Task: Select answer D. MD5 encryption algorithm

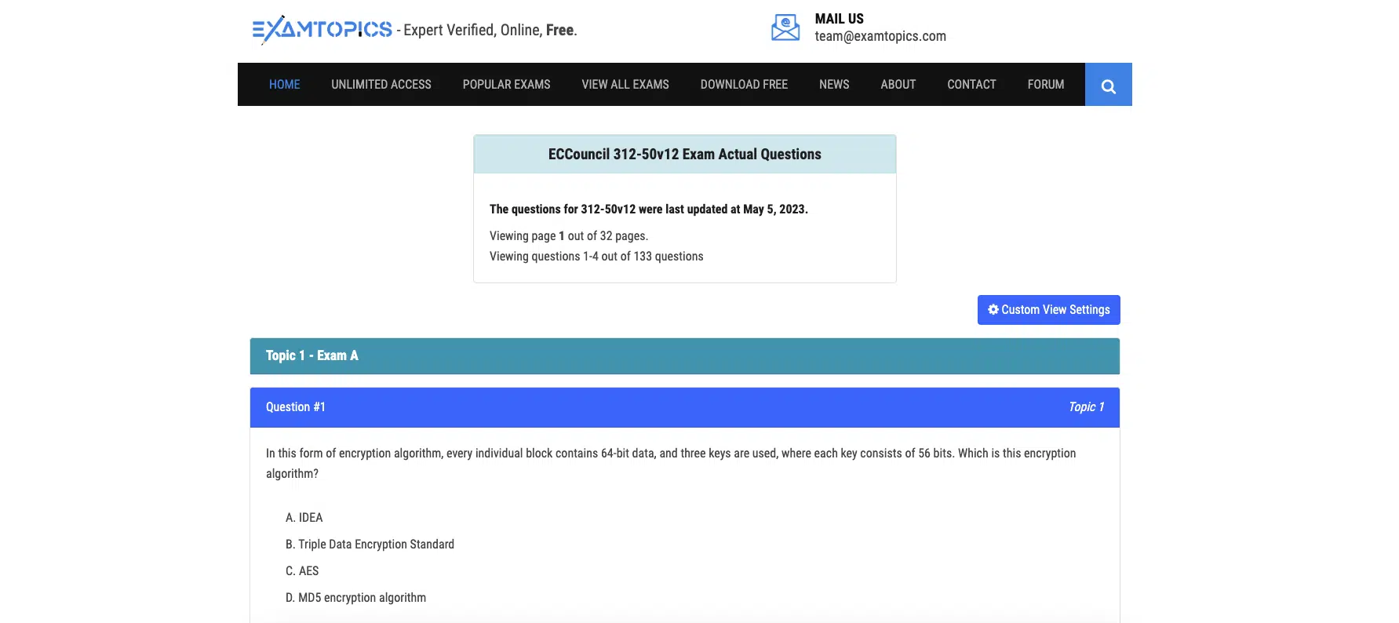Action: pos(355,598)
